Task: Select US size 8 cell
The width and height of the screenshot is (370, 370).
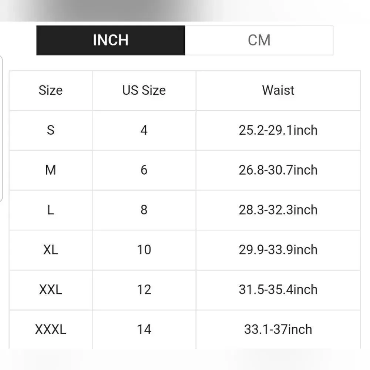Action: coord(144,210)
